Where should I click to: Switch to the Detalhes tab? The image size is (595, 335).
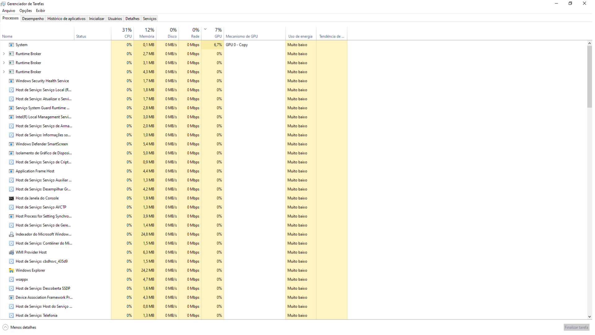point(132,19)
